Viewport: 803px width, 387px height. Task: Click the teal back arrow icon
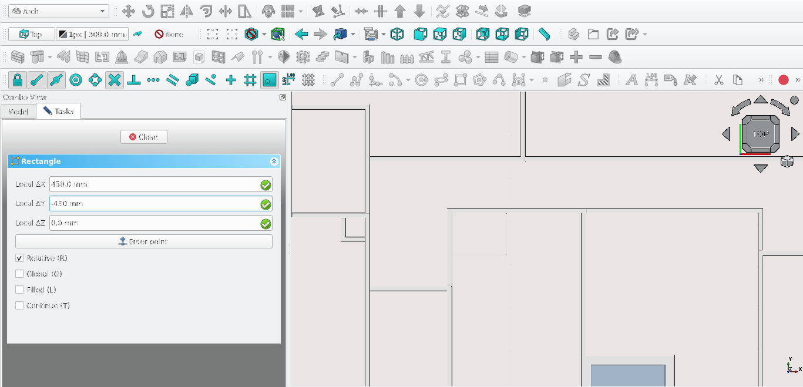301,34
